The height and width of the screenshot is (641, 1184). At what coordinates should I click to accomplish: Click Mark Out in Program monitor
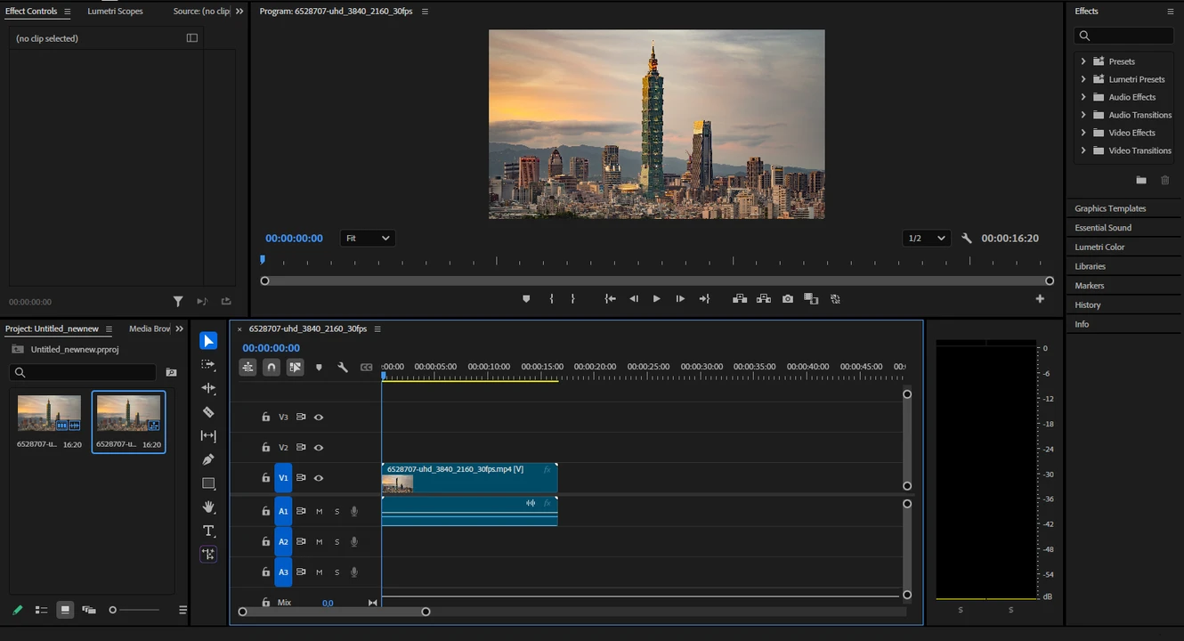(572, 299)
